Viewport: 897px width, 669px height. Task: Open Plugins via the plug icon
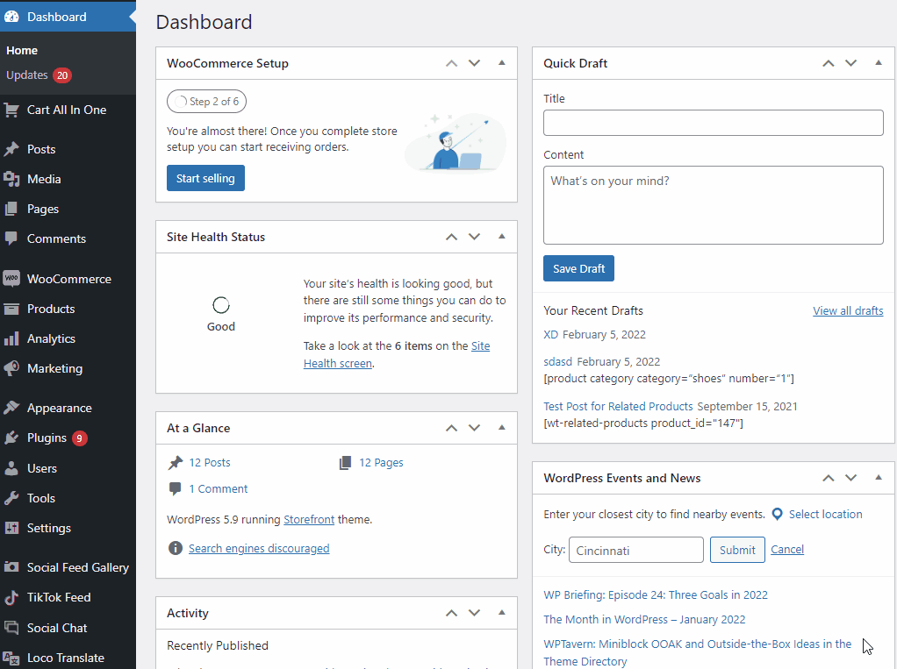11,438
